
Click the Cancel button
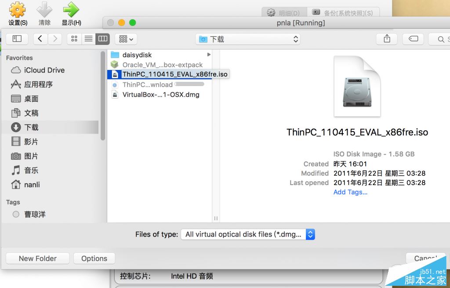coord(425,259)
